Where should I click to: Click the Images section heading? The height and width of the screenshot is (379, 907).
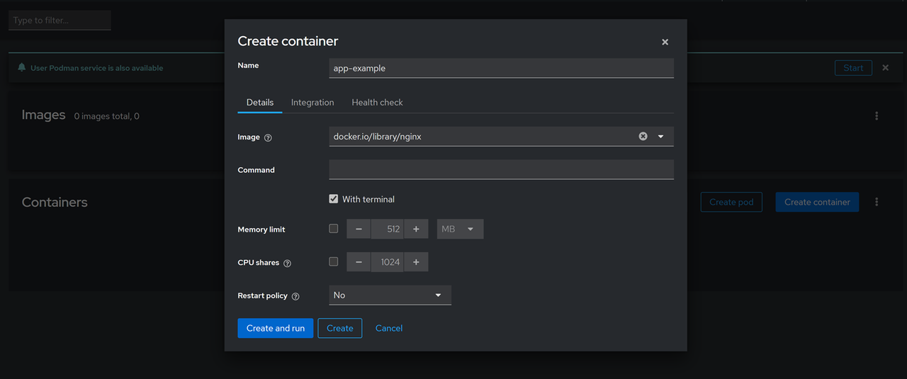pos(43,115)
